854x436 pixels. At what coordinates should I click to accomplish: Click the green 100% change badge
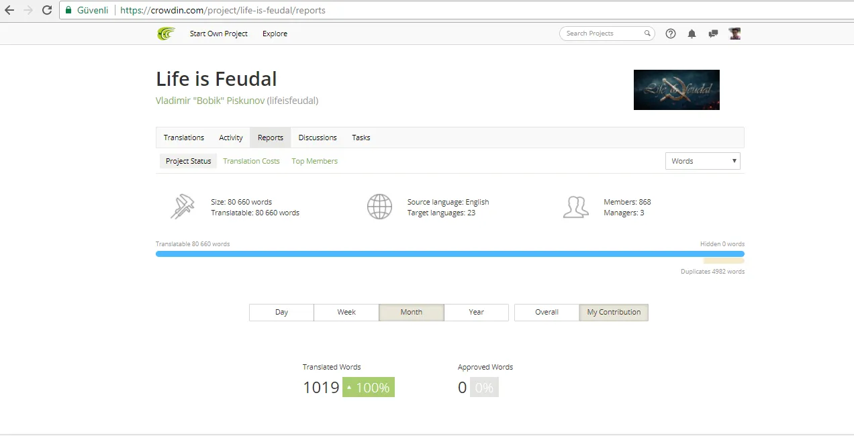[x=369, y=388]
